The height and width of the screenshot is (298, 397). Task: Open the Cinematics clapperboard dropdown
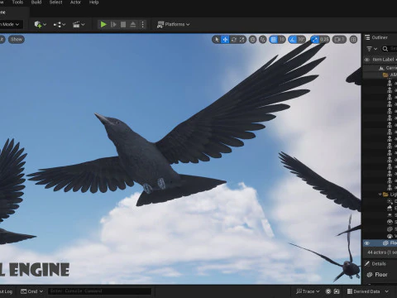pos(79,25)
